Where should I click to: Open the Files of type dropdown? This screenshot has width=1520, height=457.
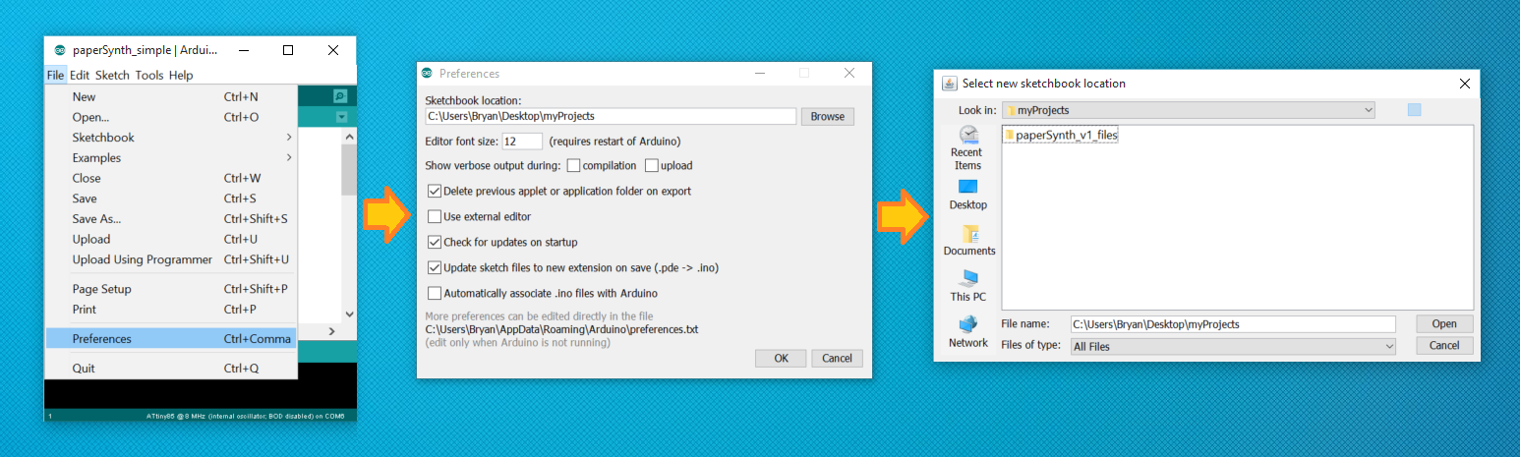click(1233, 346)
